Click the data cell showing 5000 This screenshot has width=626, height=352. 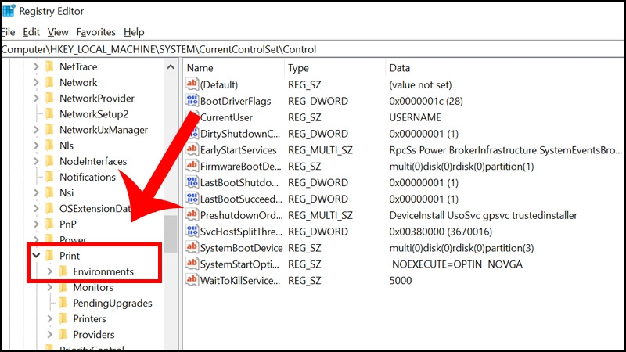coord(401,280)
